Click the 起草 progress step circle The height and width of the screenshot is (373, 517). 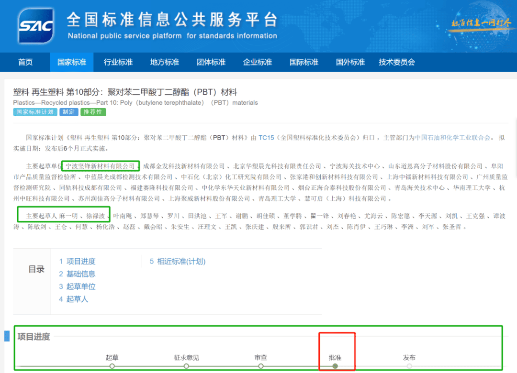click(x=112, y=366)
